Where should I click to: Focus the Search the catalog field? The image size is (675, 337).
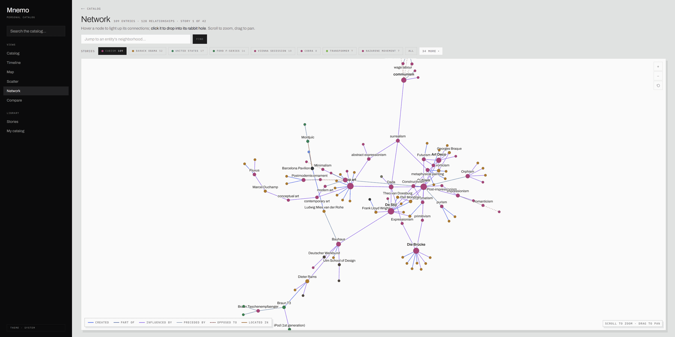click(36, 31)
